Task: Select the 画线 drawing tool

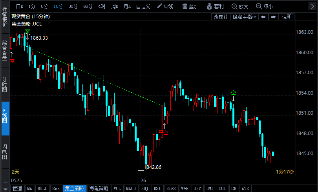Action: click(165, 6)
